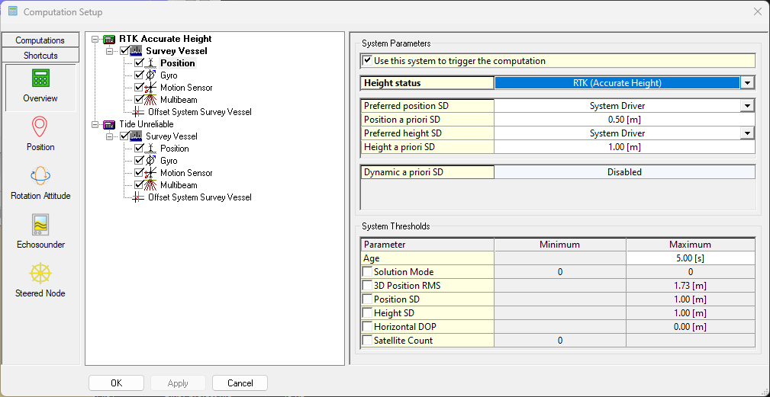Select the Echosounder shortcut icon
This screenshot has height=397, width=770.
(x=40, y=225)
